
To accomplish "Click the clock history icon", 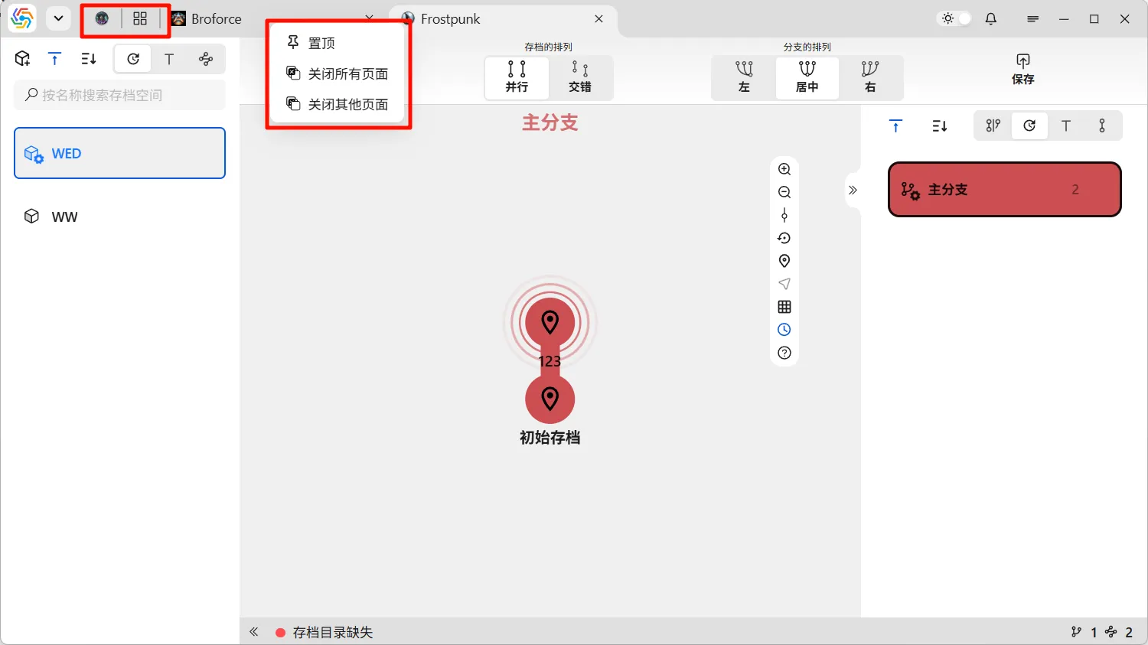I will 784,330.
